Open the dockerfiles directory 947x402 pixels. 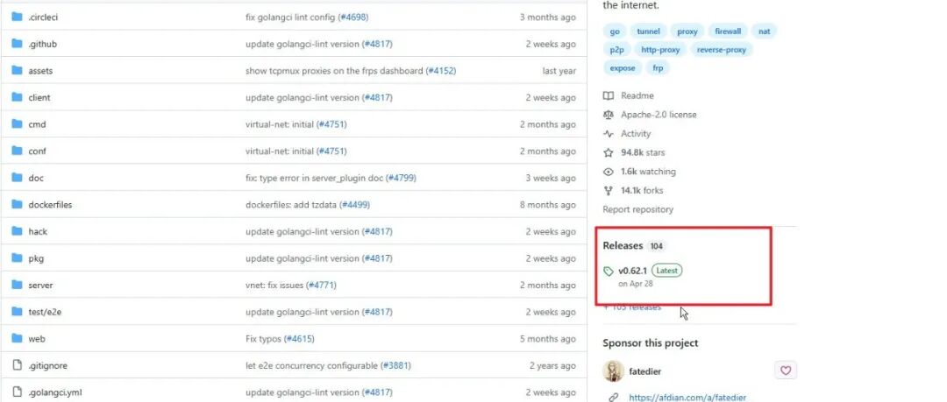50,205
